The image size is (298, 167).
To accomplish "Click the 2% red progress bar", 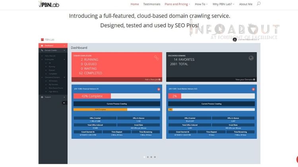I will click(174, 96).
